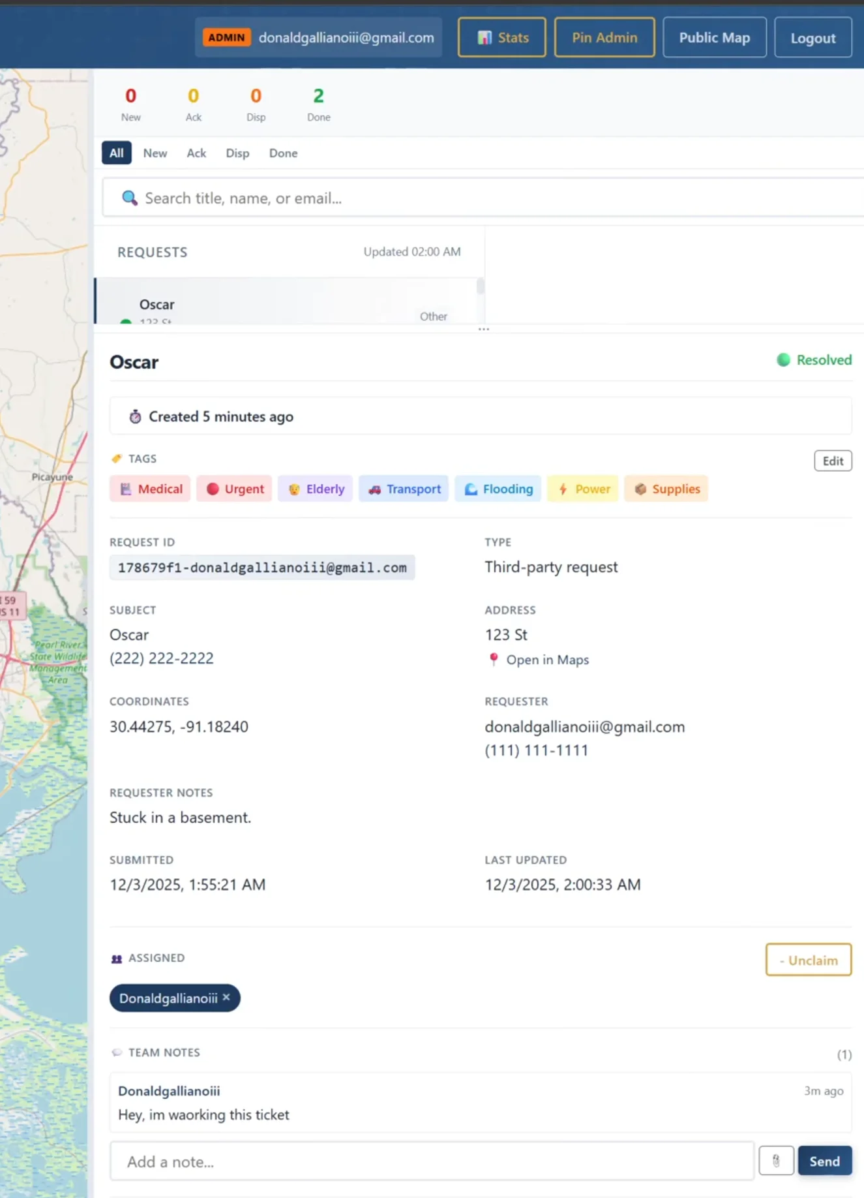Click the Add a note input field
The width and height of the screenshot is (864, 1198).
(x=432, y=1161)
